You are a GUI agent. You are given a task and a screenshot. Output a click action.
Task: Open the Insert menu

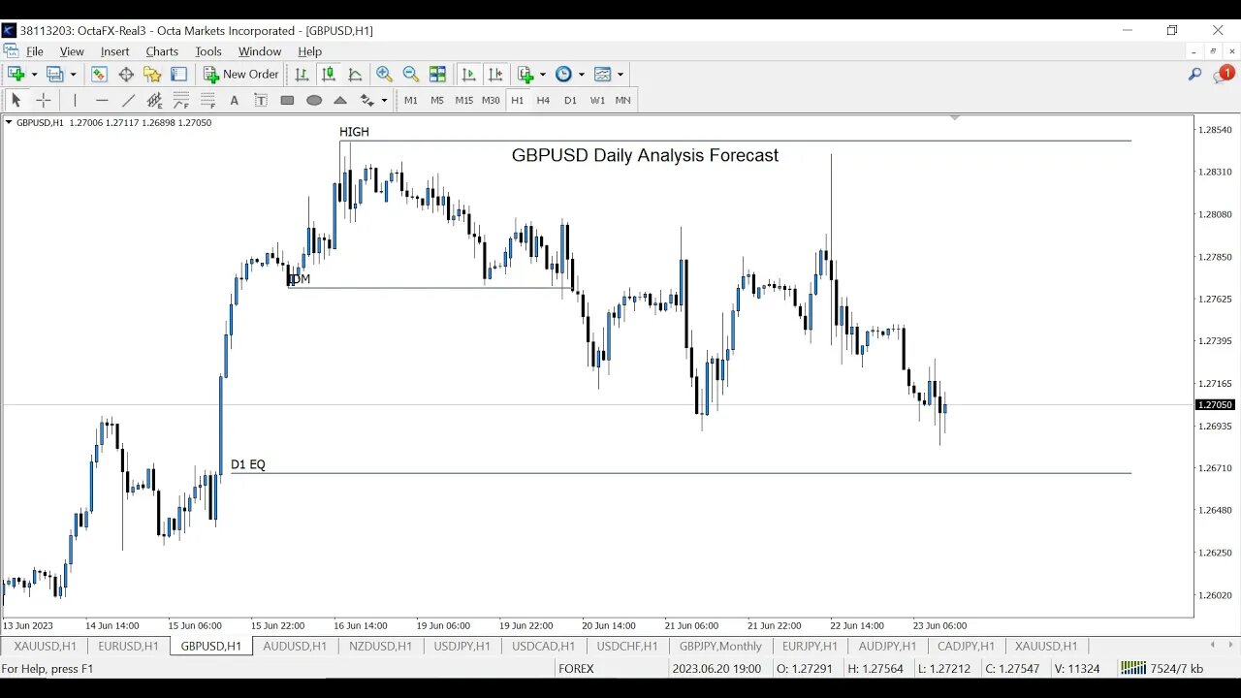(114, 51)
